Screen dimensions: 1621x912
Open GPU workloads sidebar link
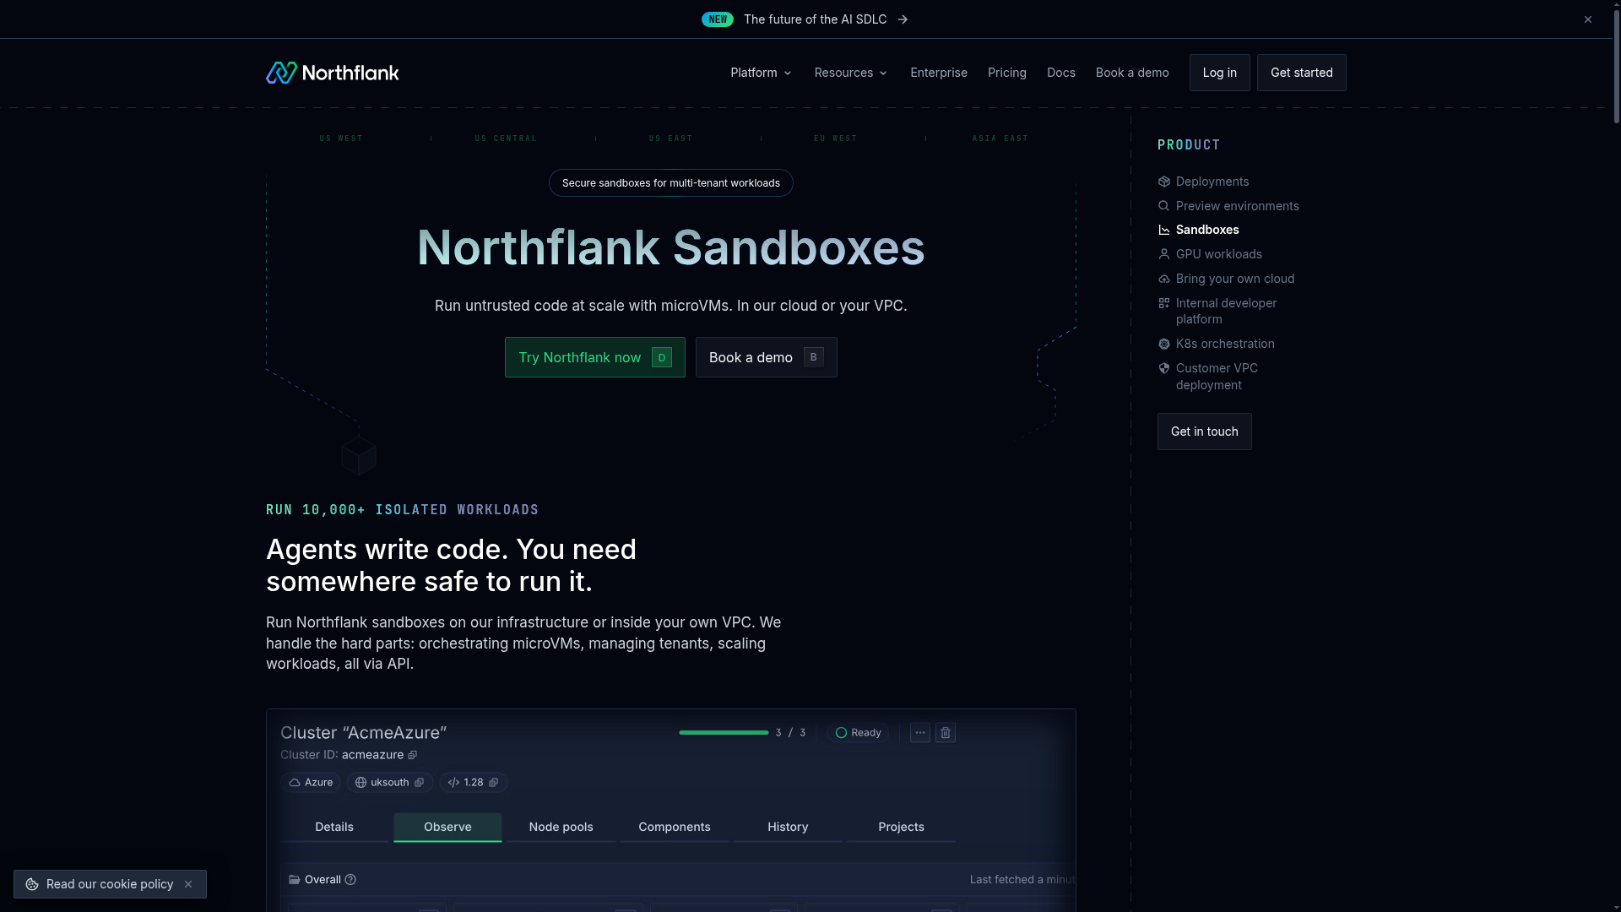(x=1219, y=254)
